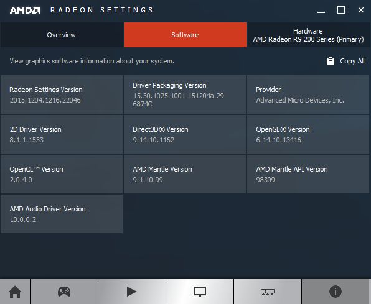Viewport: 371px width, 304px height.
Task: Select the Software tab
Action: 185,35
